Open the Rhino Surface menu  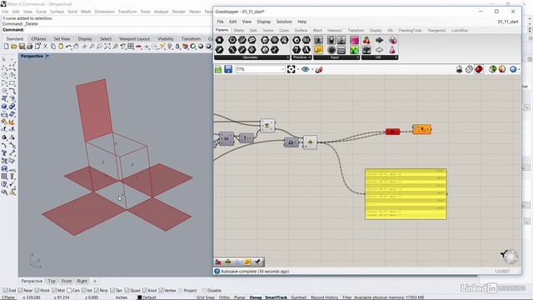click(57, 12)
